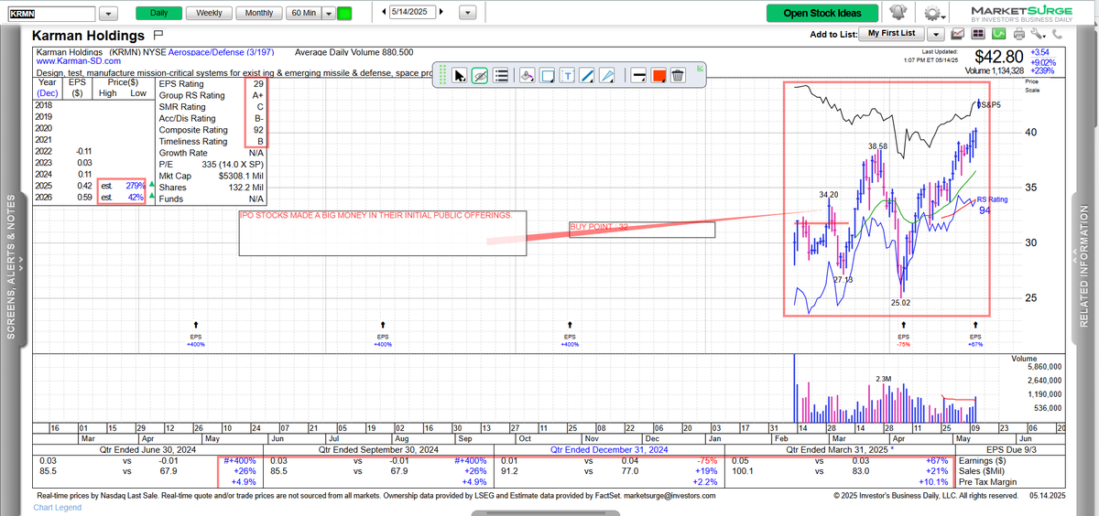Select the BUY POINT annotation box
1099x516 pixels.
641,229
